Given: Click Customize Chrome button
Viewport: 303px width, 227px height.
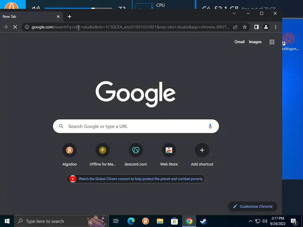Looking at the screenshot, I should tap(253, 206).
